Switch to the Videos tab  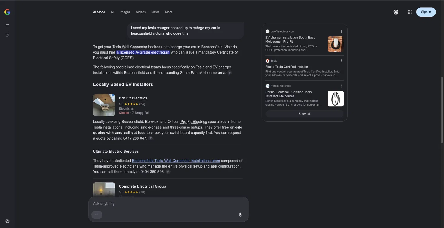141,12
